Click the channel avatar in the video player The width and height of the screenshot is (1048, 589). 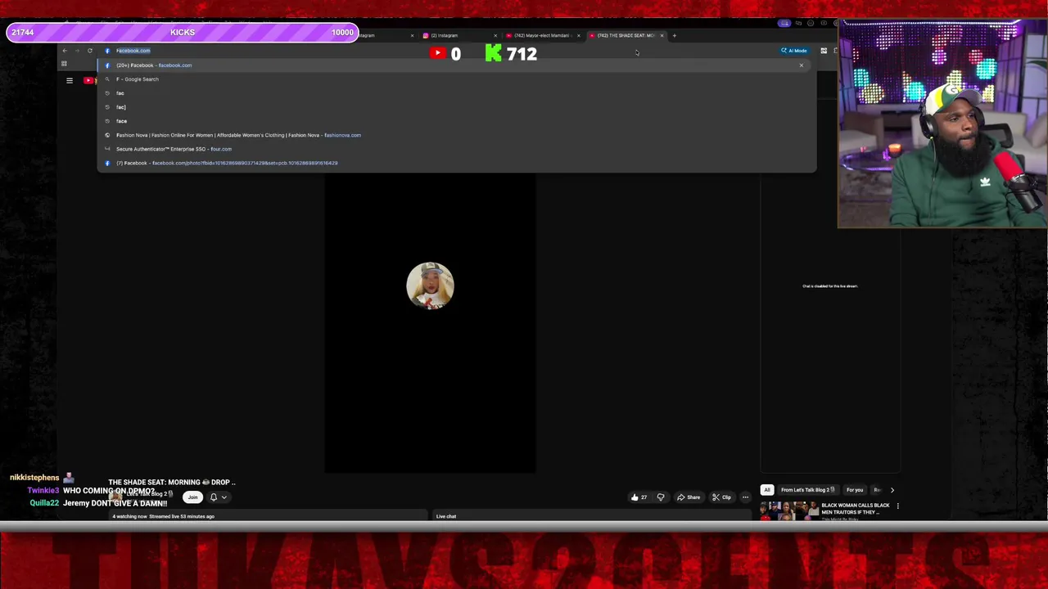pyautogui.click(x=430, y=286)
